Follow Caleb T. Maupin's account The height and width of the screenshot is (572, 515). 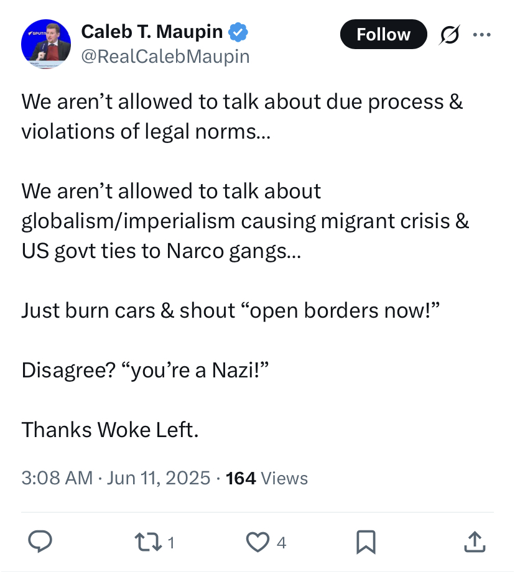click(383, 34)
